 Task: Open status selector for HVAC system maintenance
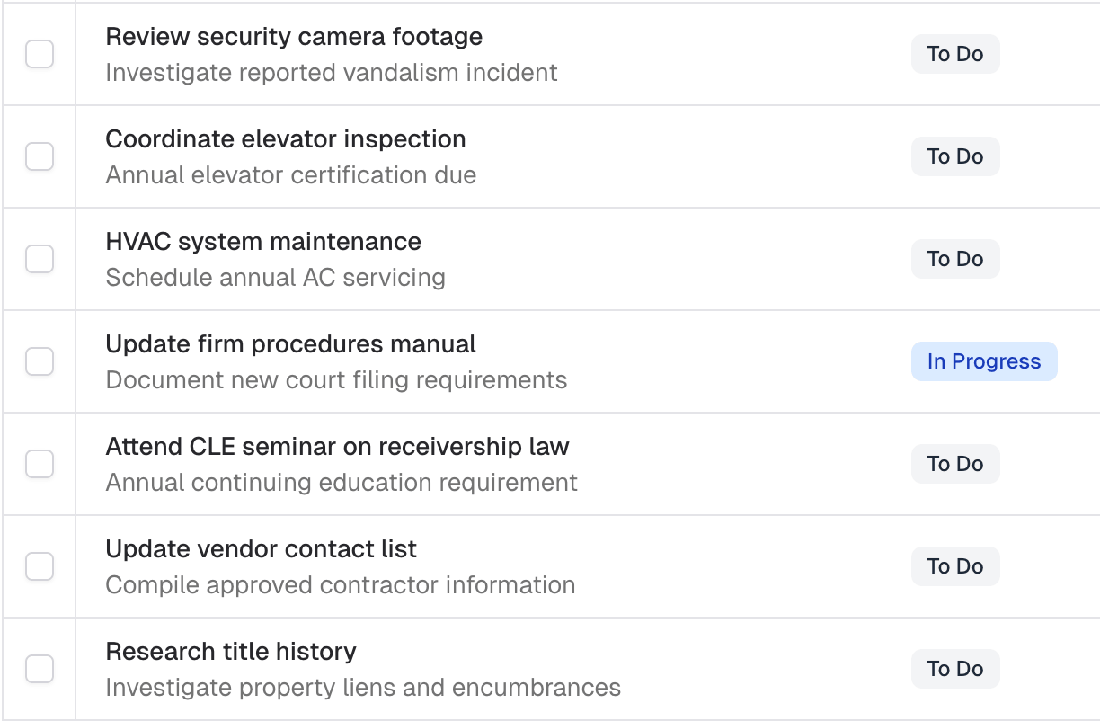pos(955,259)
